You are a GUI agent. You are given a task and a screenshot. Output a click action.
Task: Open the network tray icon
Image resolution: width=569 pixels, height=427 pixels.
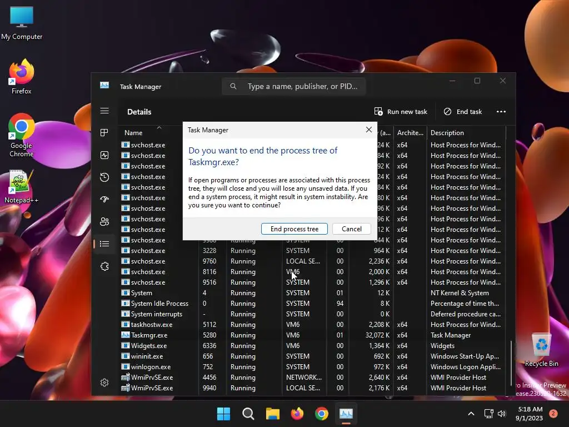[x=488, y=414]
